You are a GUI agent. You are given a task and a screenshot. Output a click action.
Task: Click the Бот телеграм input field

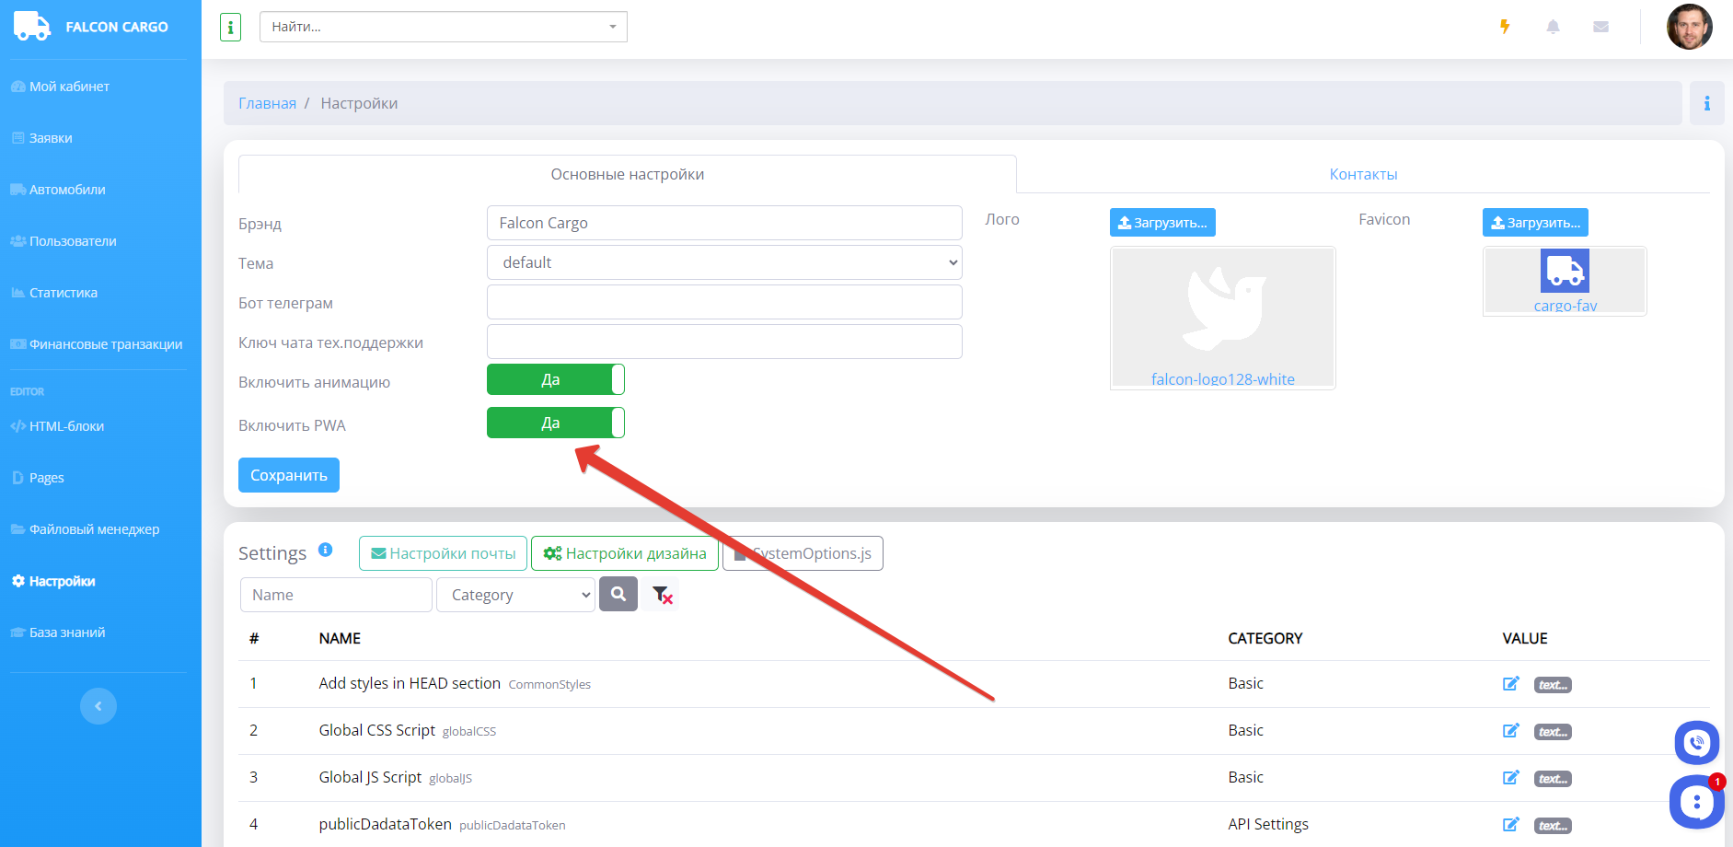(x=723, y=302)
